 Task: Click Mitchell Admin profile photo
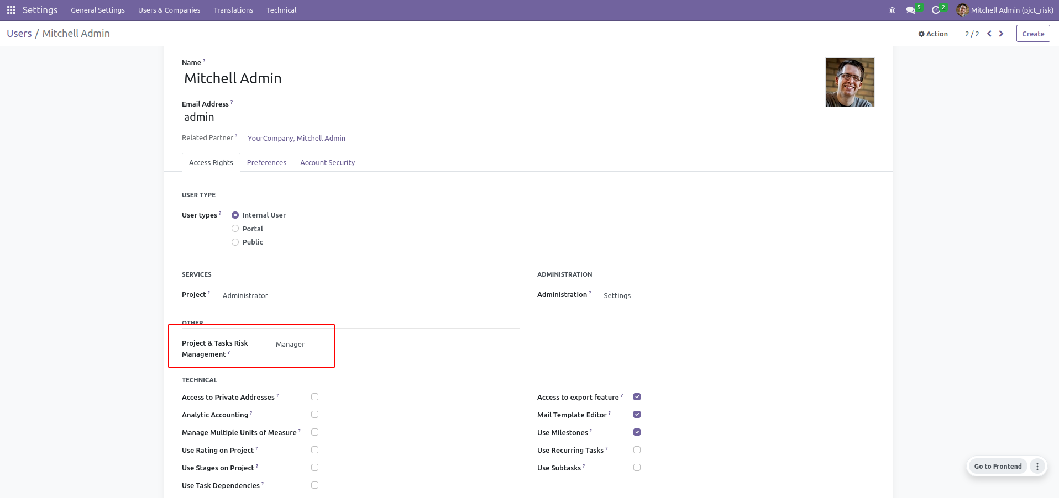pos(850,82)
